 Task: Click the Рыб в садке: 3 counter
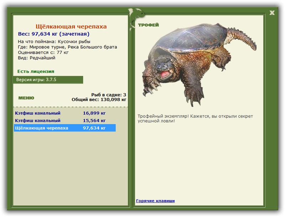(109, 95)
